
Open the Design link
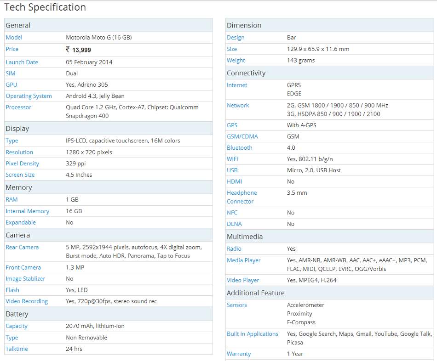tap(236, 38)
